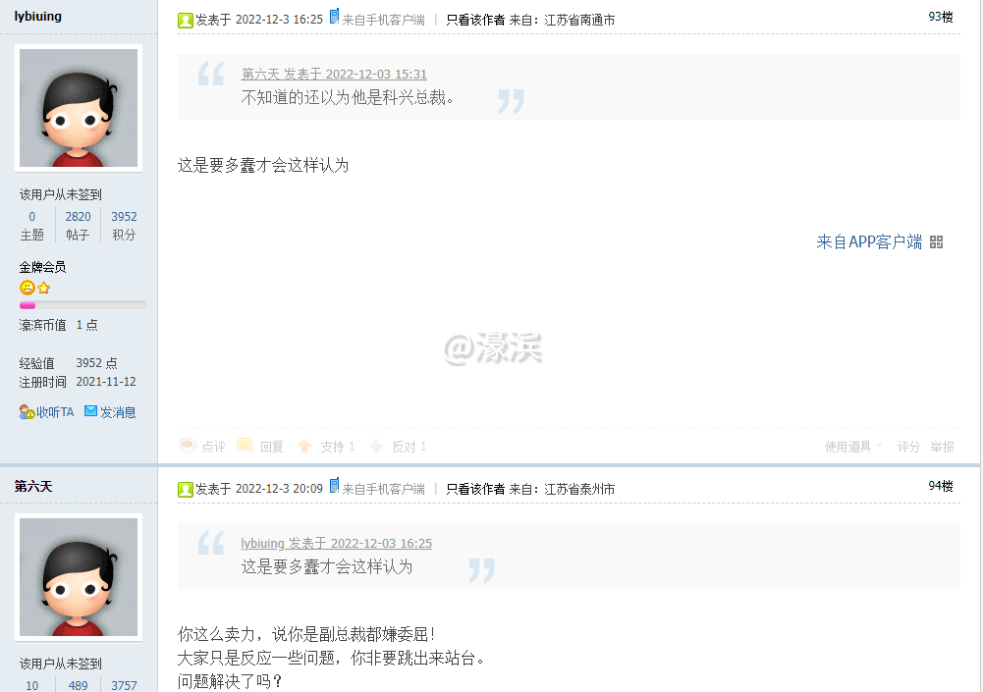983x692 pixels.
Task: Open the 使用道具 dropdown menu
Action: click(849, 445)
